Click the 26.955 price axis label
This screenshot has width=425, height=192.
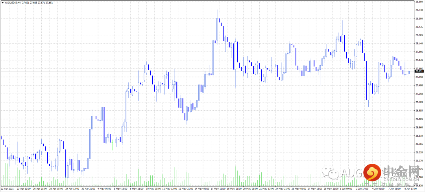click(x=419, y=111)
